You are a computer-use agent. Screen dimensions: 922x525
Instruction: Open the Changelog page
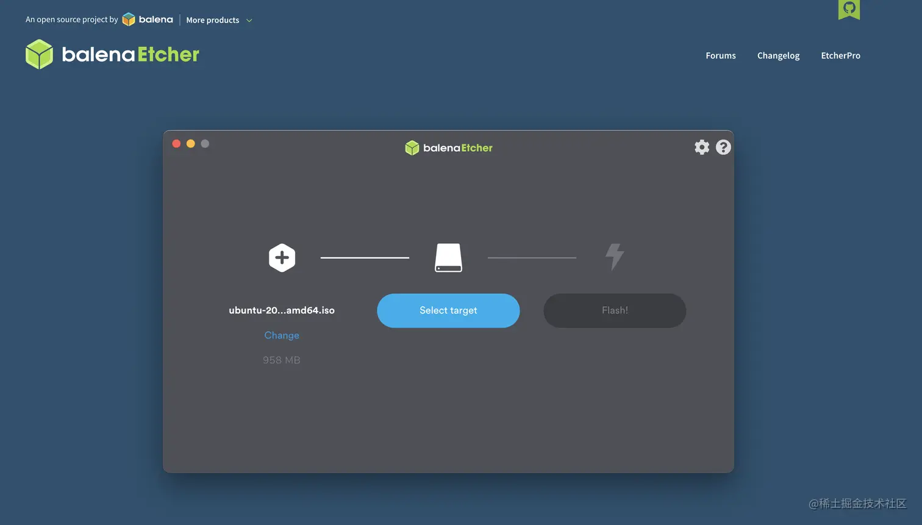778,55
